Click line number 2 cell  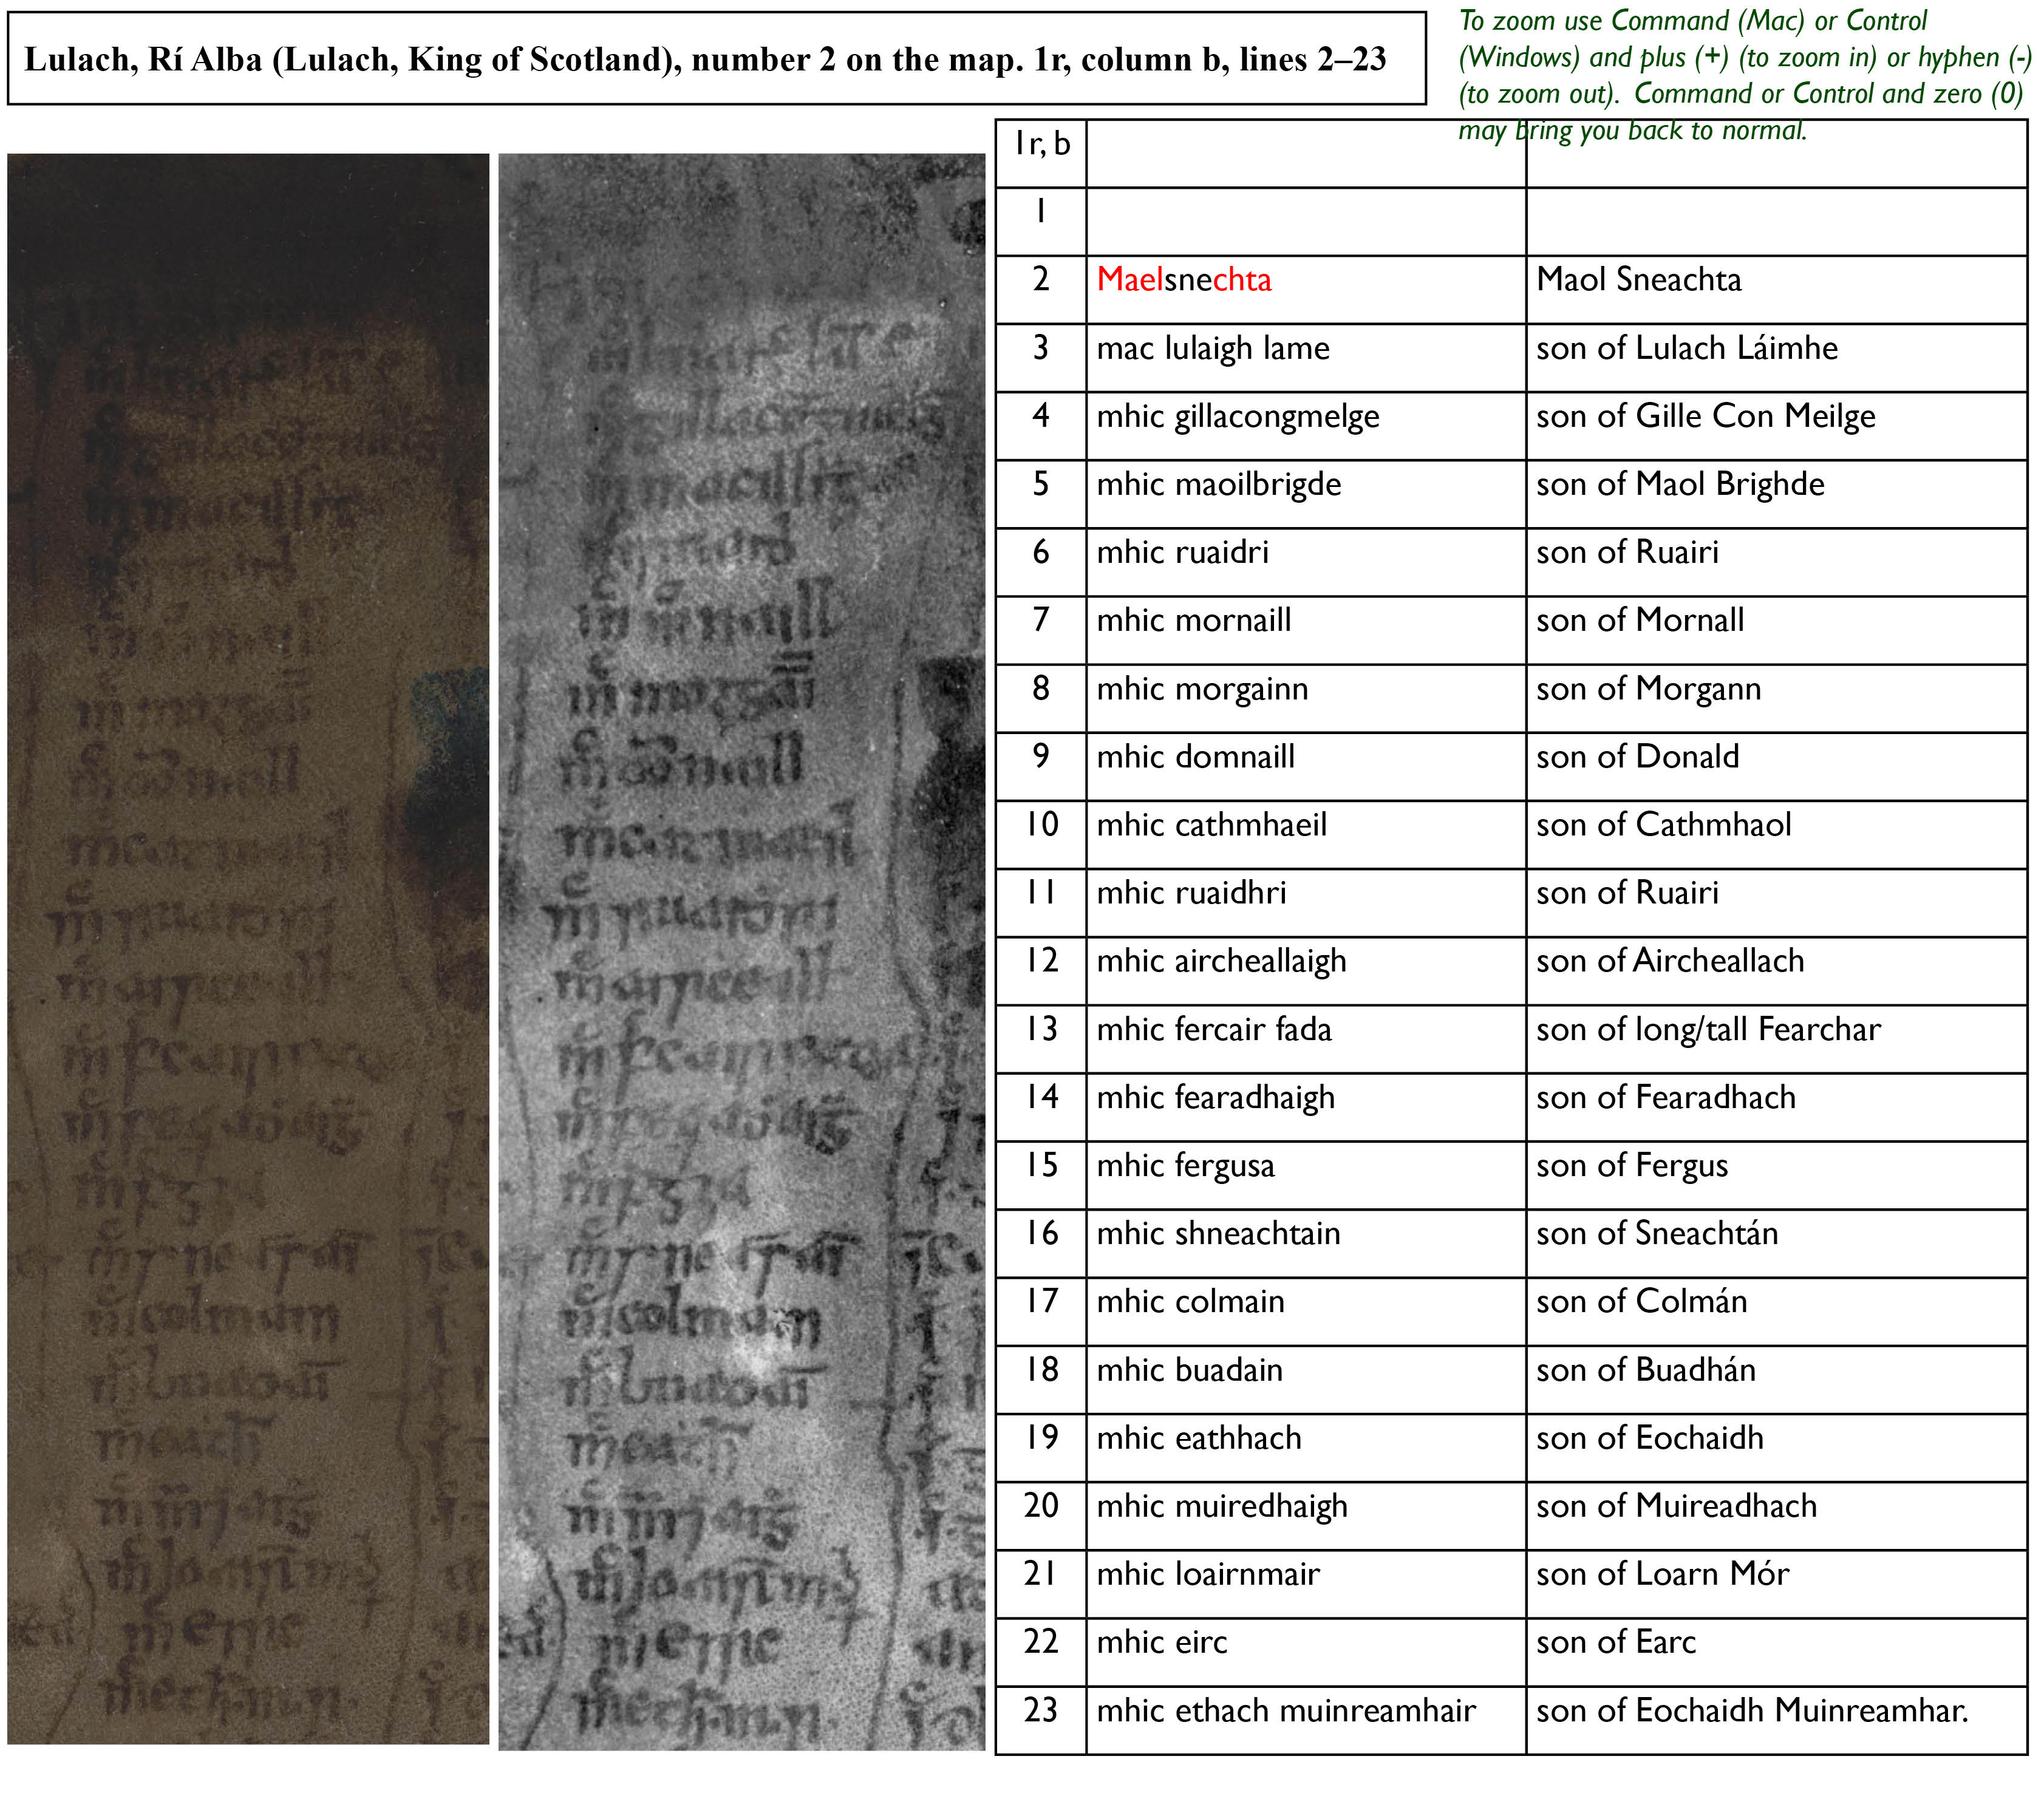[1041, 289]
